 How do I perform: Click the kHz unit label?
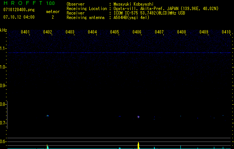click(3, 30)
